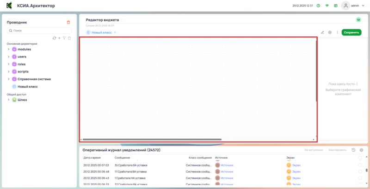Open the explorer filter funnel icon
Image resolution: width=370 pixels, height=189 pixels.
(64, 38)
